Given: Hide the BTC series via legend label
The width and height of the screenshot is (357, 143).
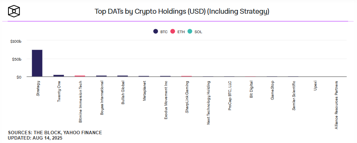Looking at the screenshot, I should (x=164, y=32).
